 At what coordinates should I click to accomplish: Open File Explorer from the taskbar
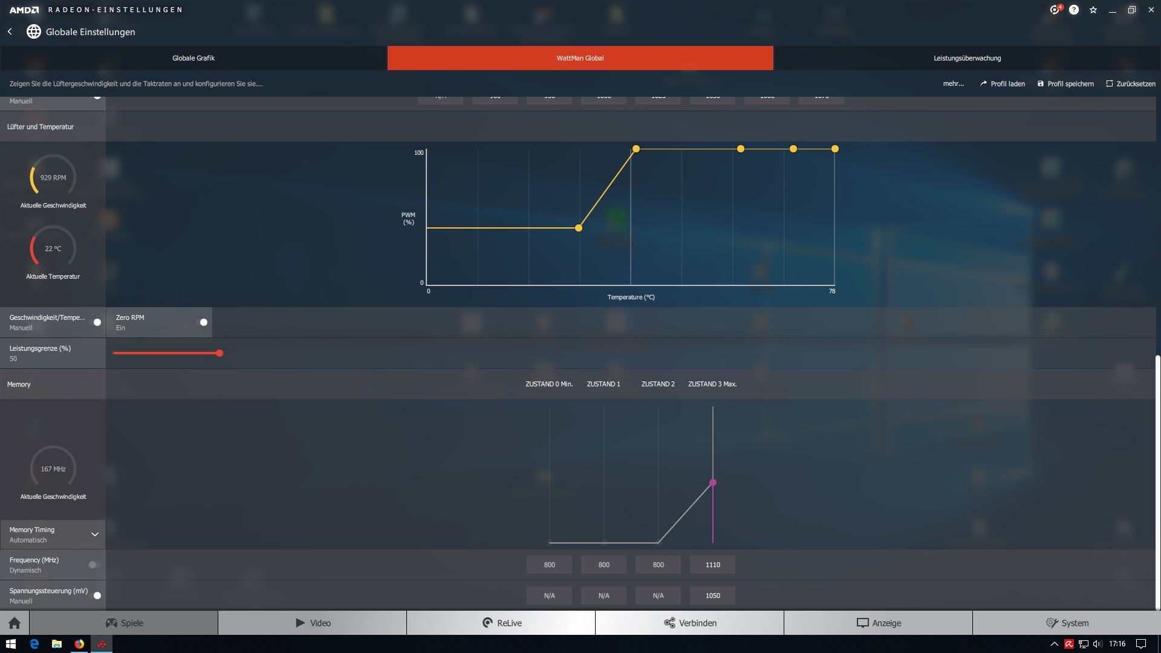56,644
